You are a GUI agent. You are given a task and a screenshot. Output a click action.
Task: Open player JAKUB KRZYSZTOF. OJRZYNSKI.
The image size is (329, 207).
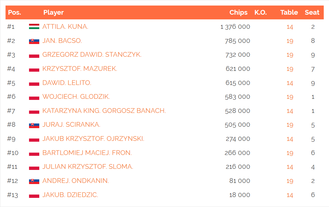click(x=93, y=139)
